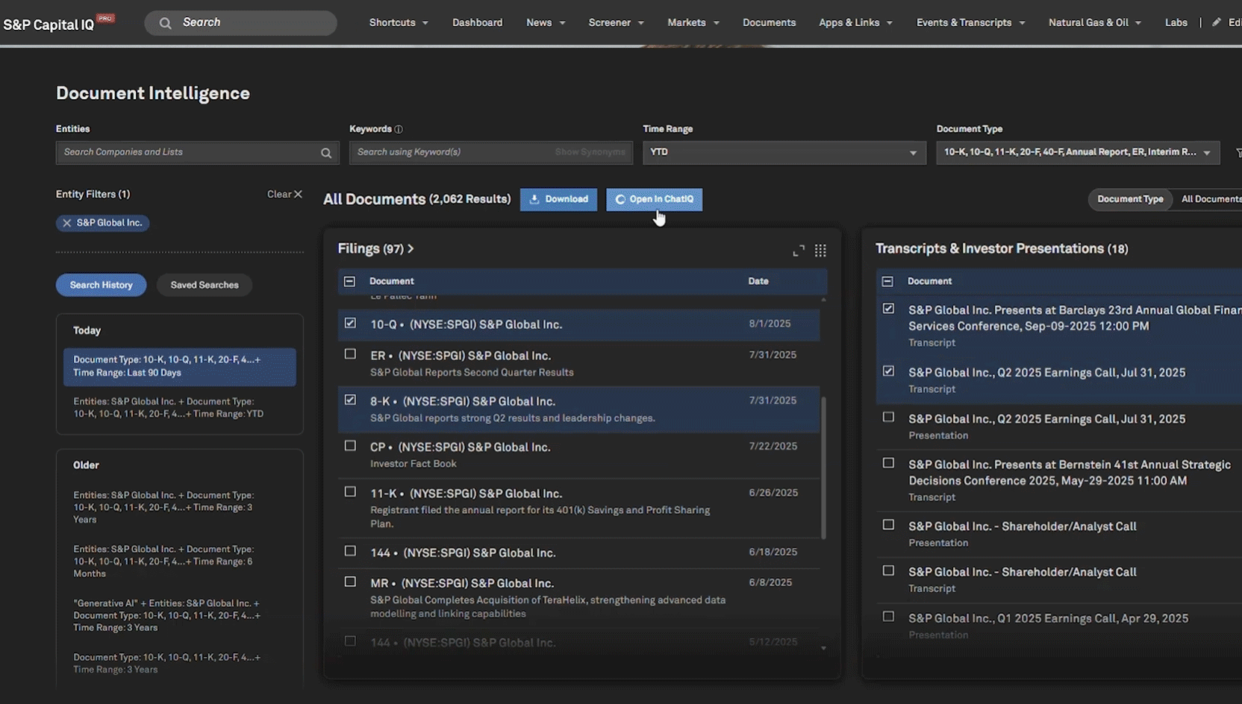Viewport: 1242px width, 704px height.
Task: Check the Bernstein conference transcript
Action: point(888,463)
